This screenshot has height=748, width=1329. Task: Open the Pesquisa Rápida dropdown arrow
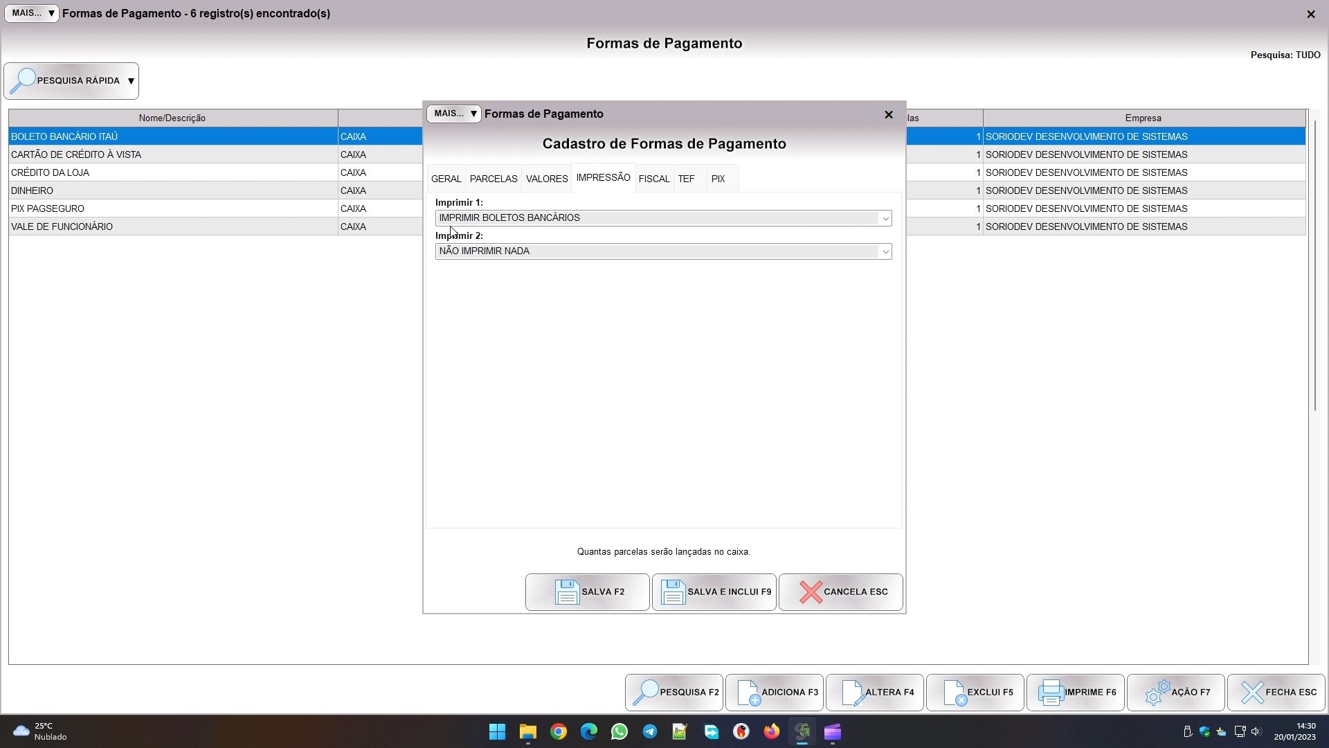tap(130, 81)
